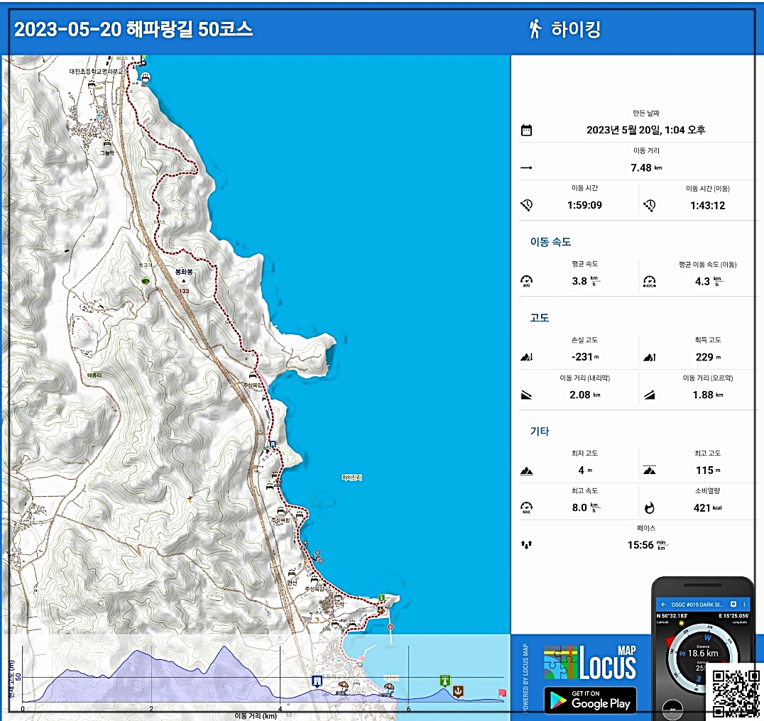This screenshot has width=764, height=721.
Task: Click the 7.48 km distance value
Action: pos(646,167)
